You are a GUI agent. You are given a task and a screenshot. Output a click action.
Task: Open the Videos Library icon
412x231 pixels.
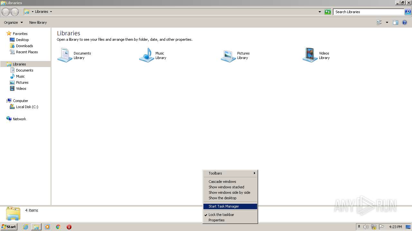pos(310,55)
